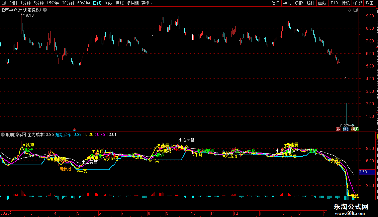378x217 pixels.
Task: Click the 9.18 high price label
Action: pos(30,15)
